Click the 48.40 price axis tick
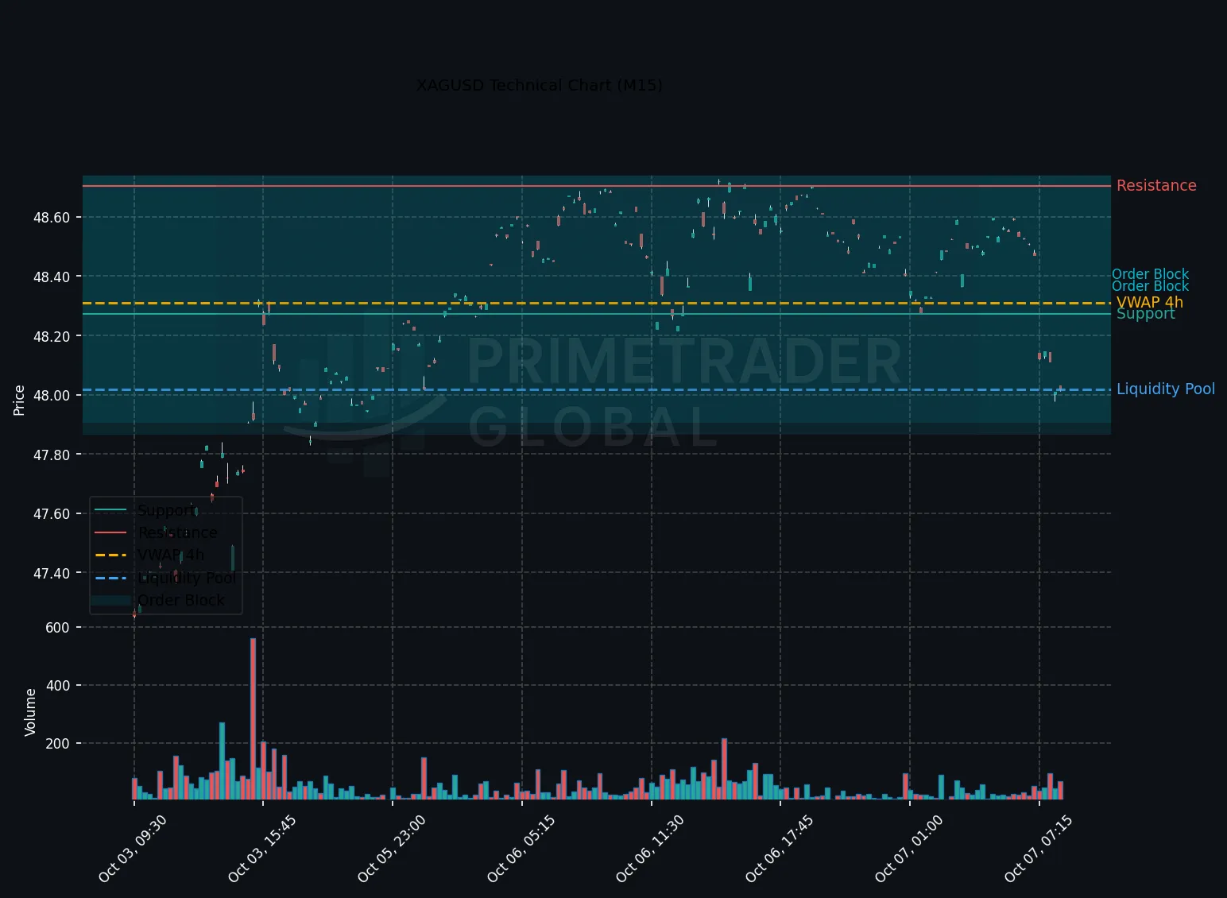Screen dimensions: 1227x898 52,277
